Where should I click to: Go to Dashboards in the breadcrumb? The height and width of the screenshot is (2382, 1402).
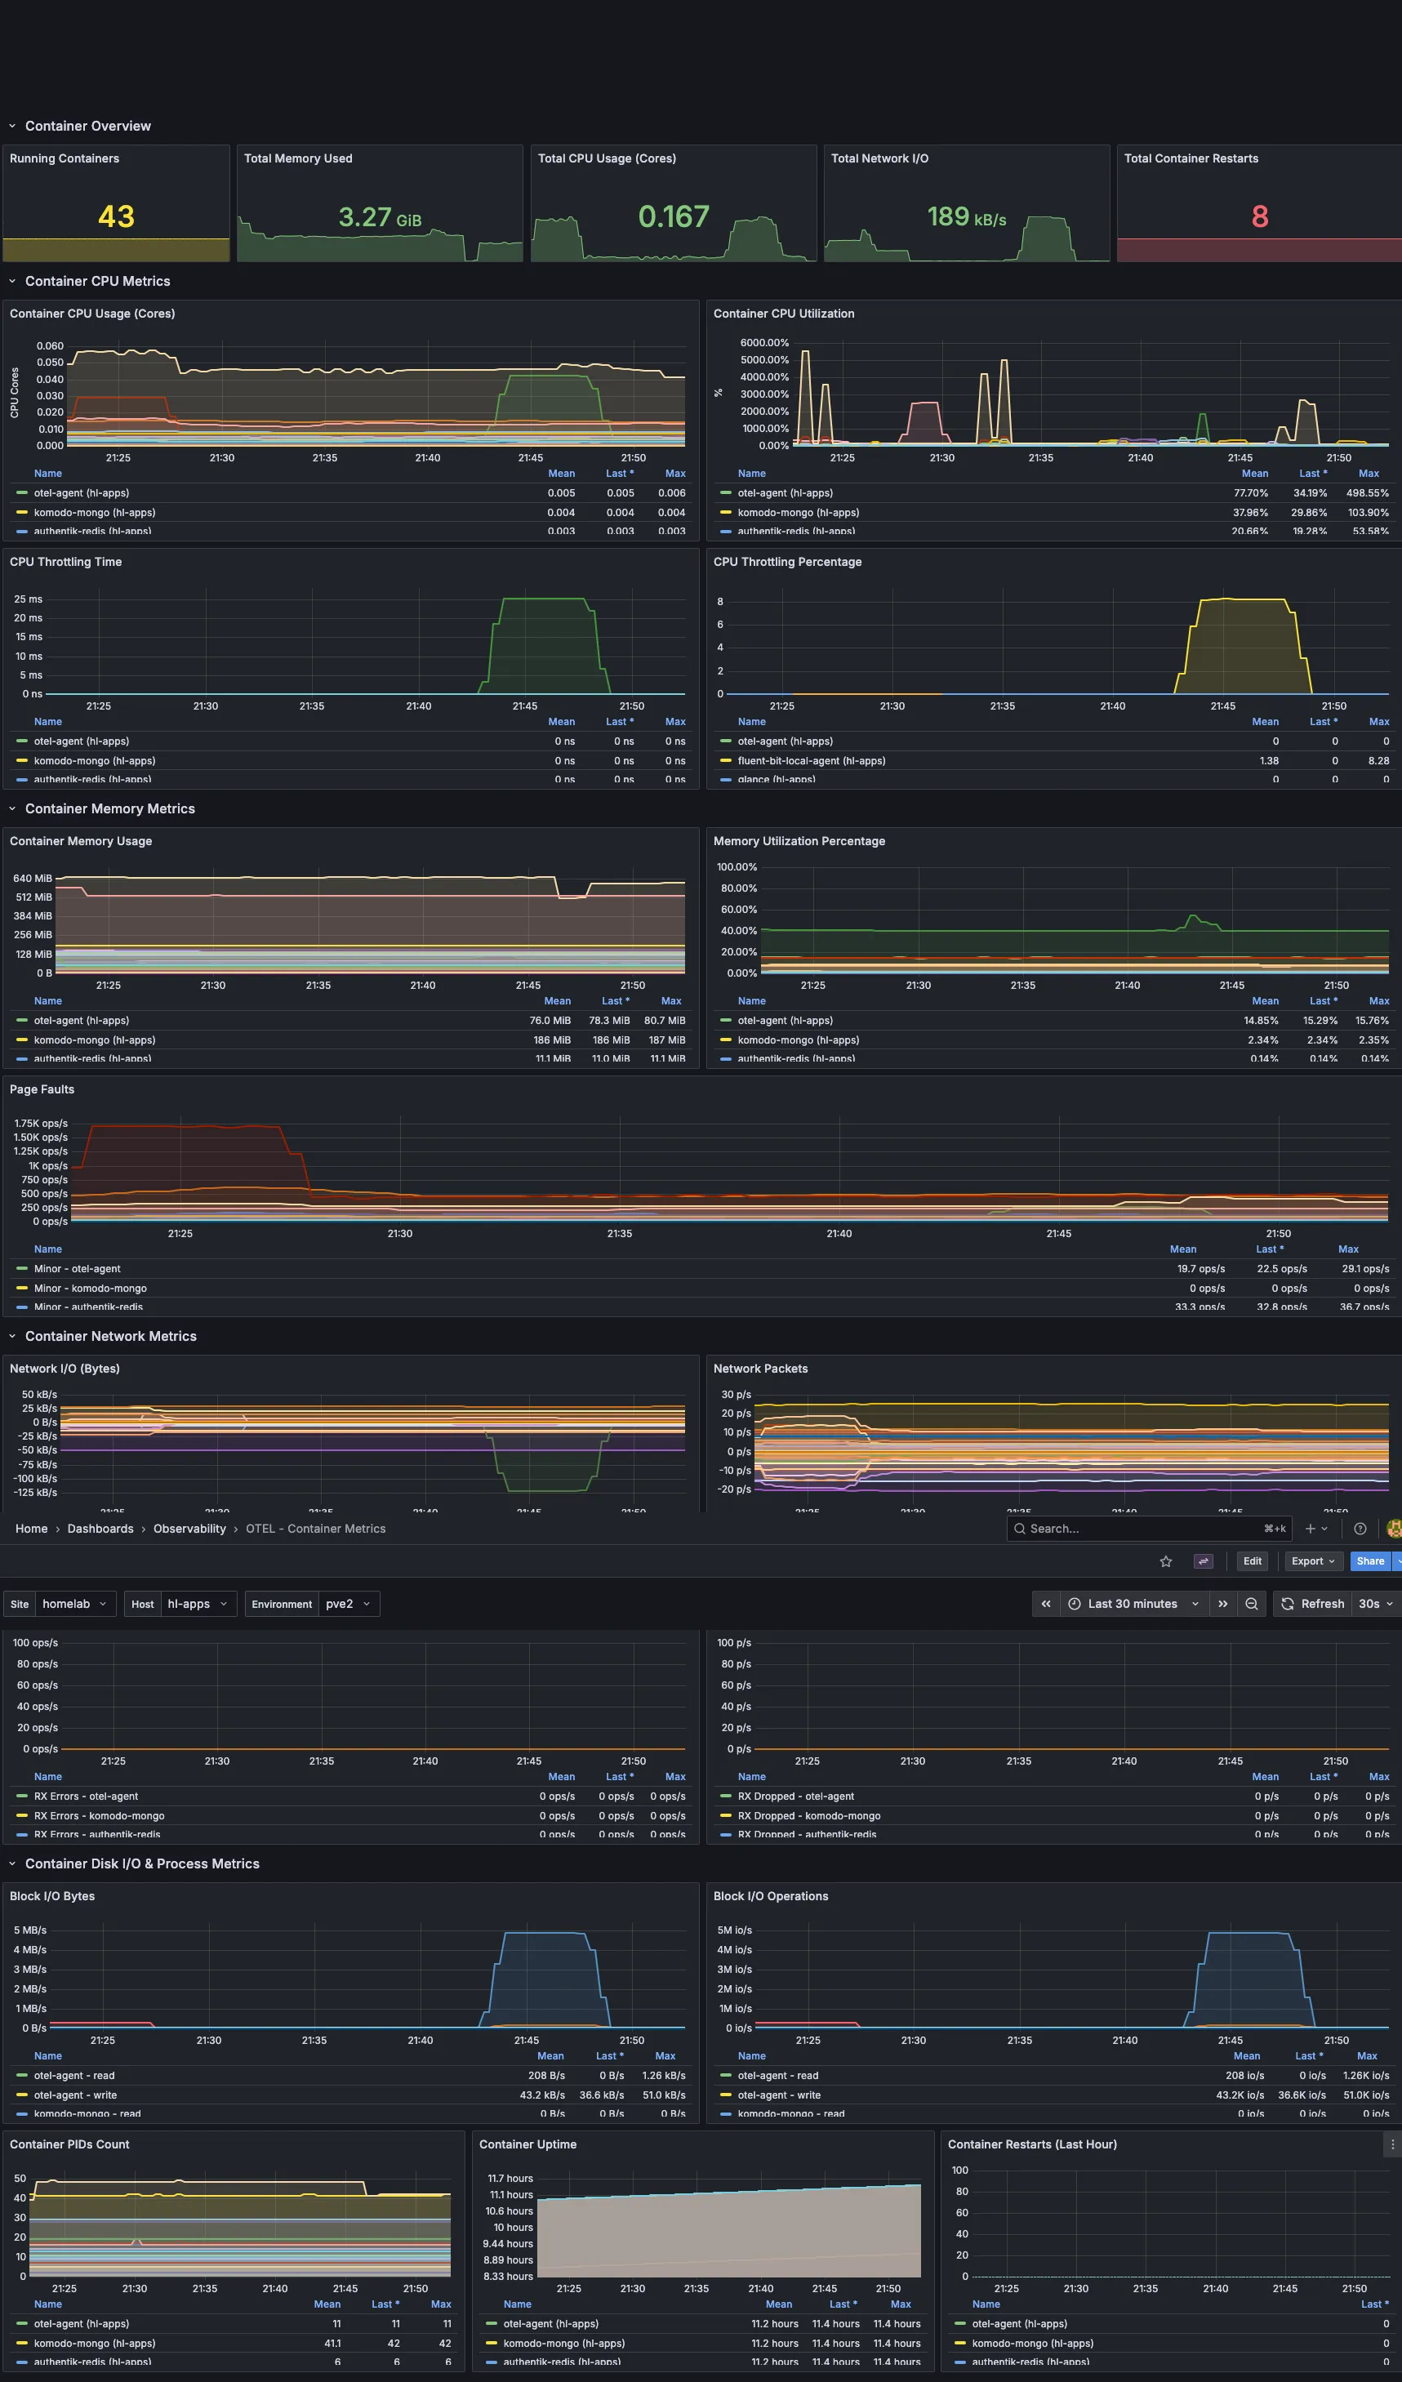pyautogui.click(x=100, y=1529)
